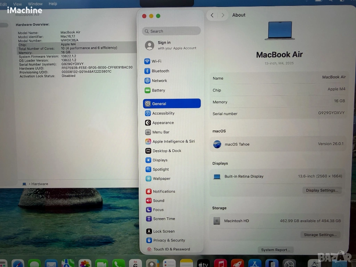The width and height of the screenshot is (356, 267).
Task: Open Wi-Fi settings in sidebar
Action: tap(156, 61)
